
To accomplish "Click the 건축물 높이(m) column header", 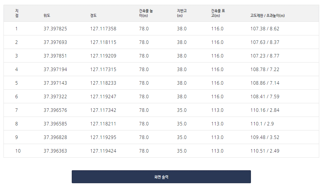I will click(x=146, y=13).
